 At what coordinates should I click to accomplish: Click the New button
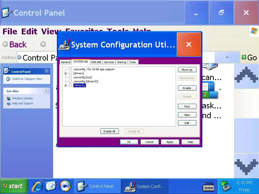187,115
